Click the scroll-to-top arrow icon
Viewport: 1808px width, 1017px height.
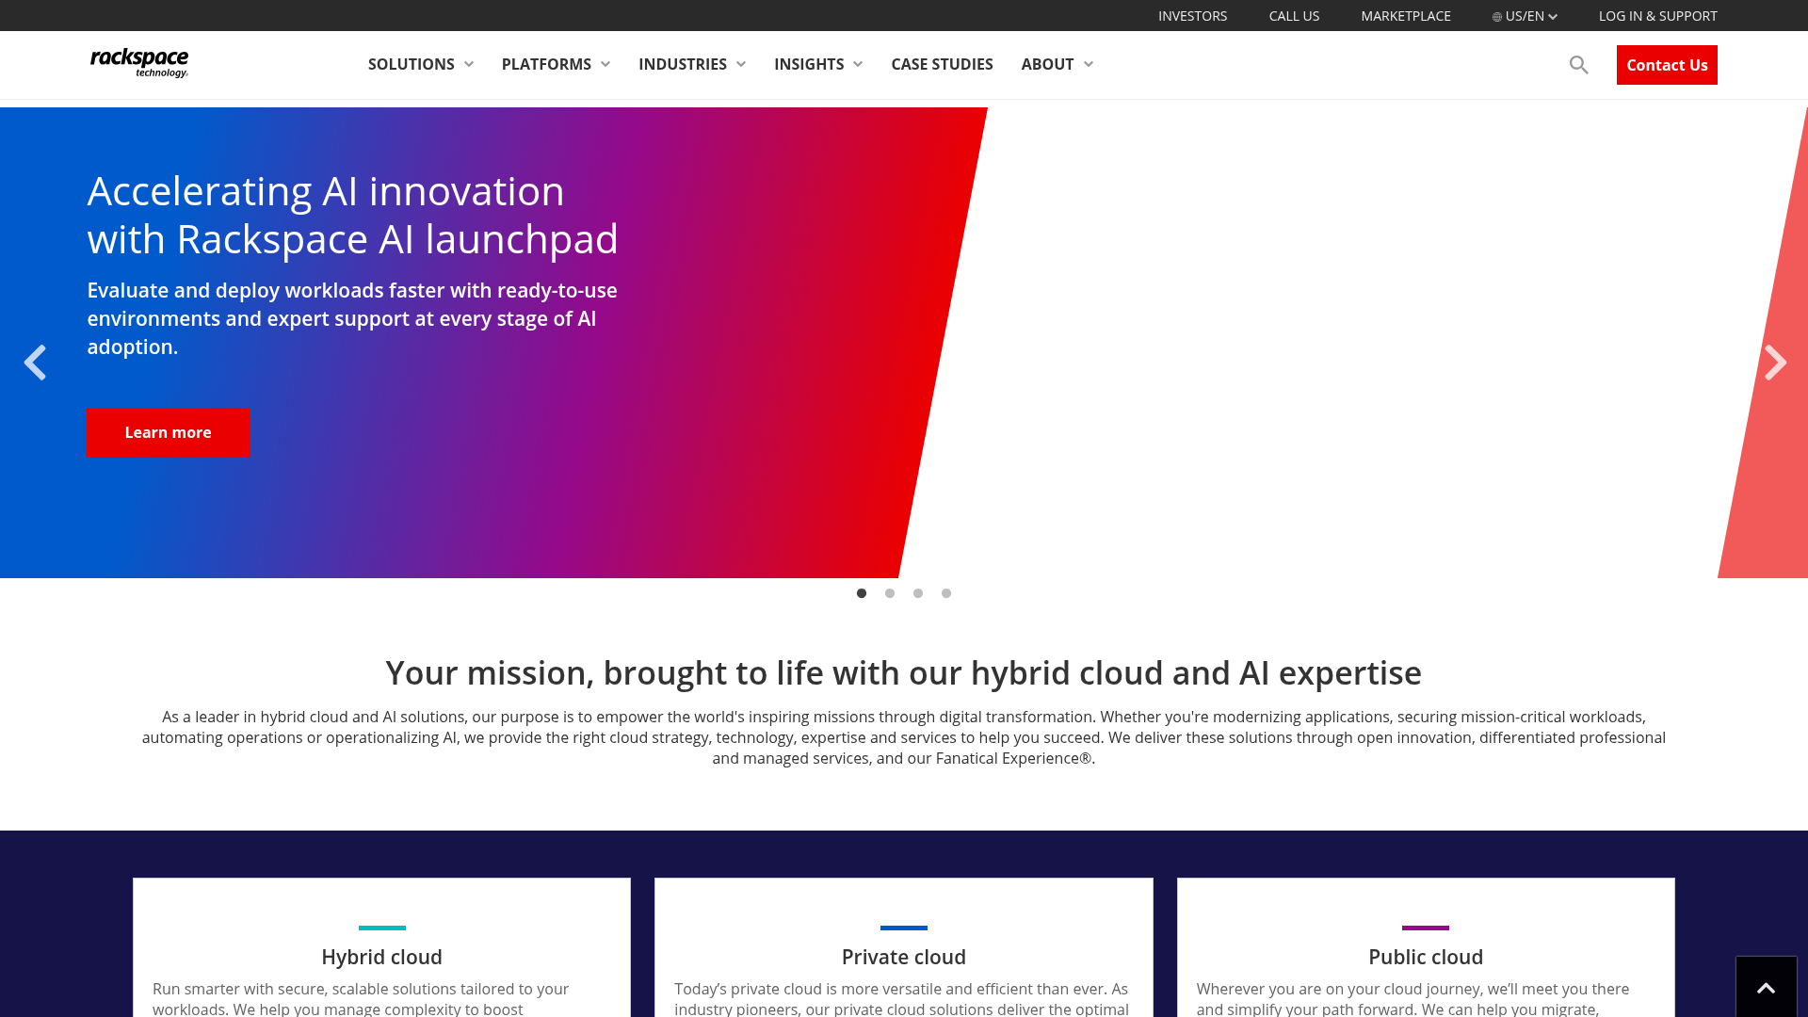point(1765,986)
